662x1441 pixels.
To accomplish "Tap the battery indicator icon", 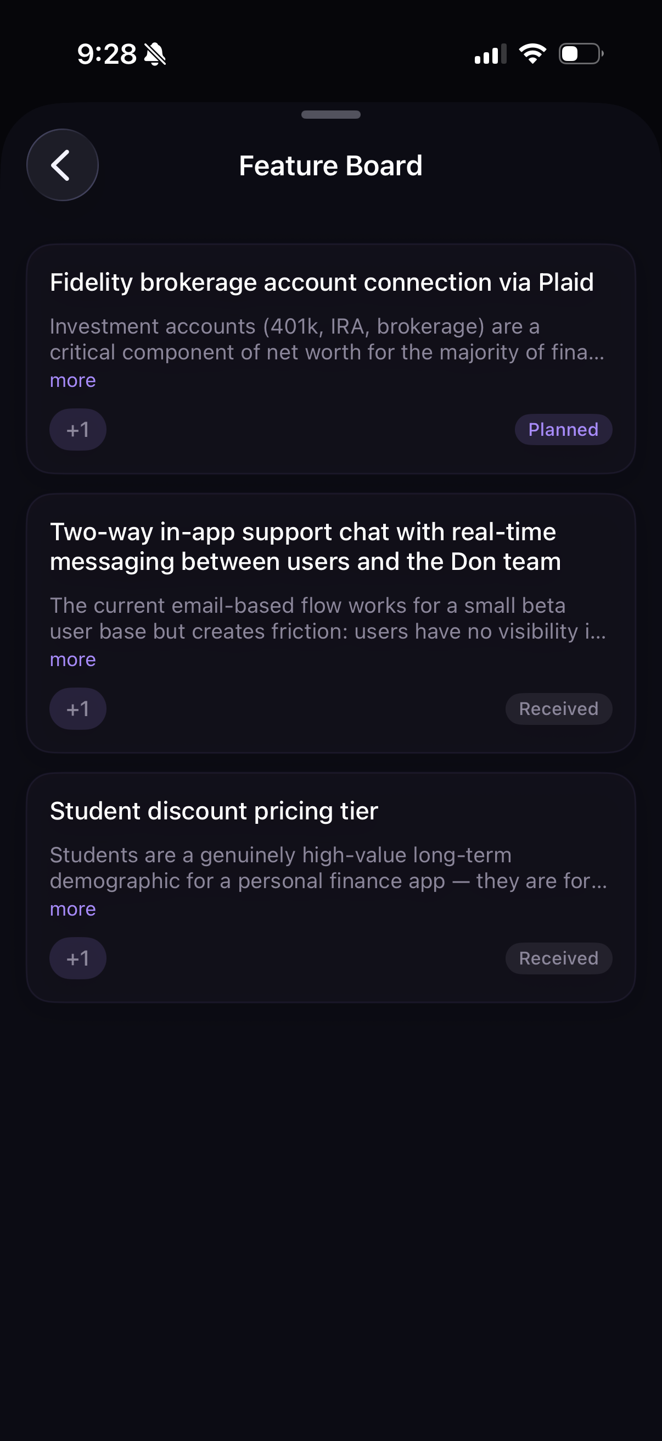I will tap(581, 54).
